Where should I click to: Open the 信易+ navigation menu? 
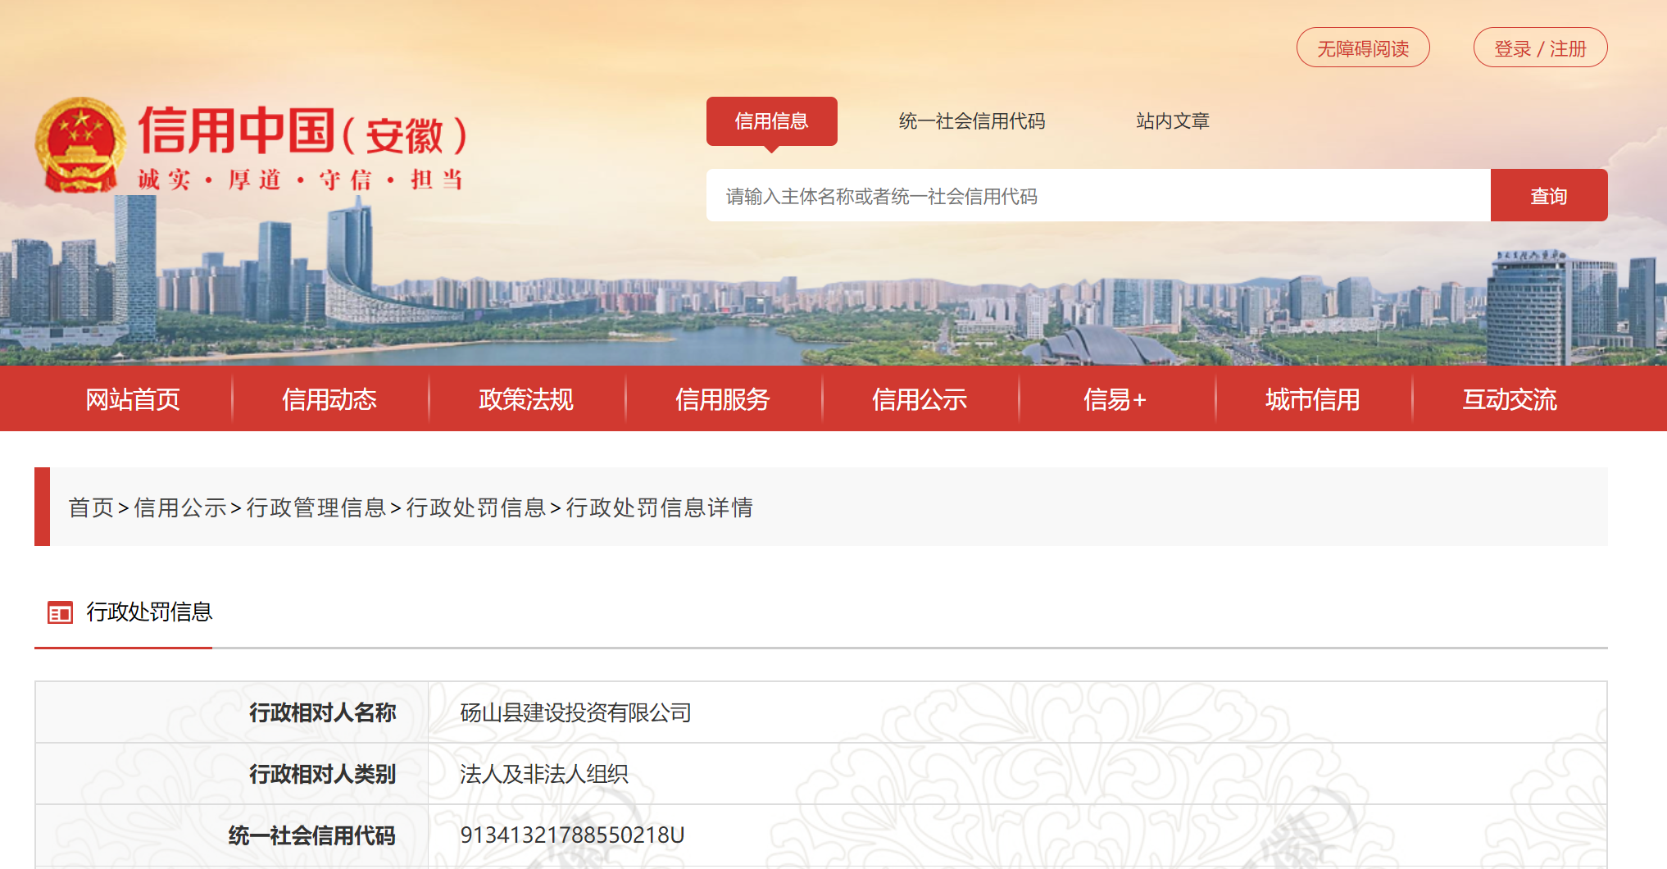tap(1115, 399)
